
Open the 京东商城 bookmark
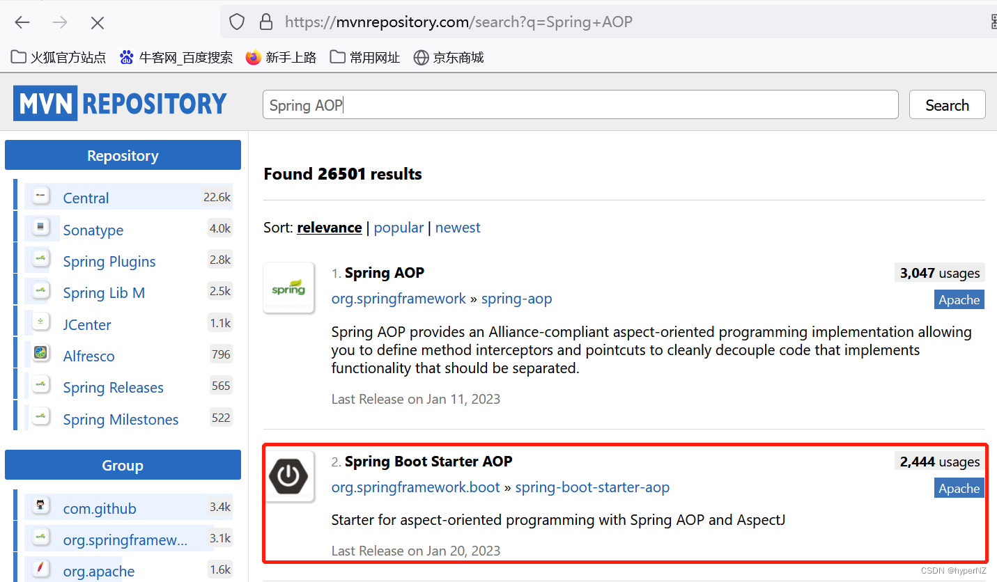coord(448,57)
